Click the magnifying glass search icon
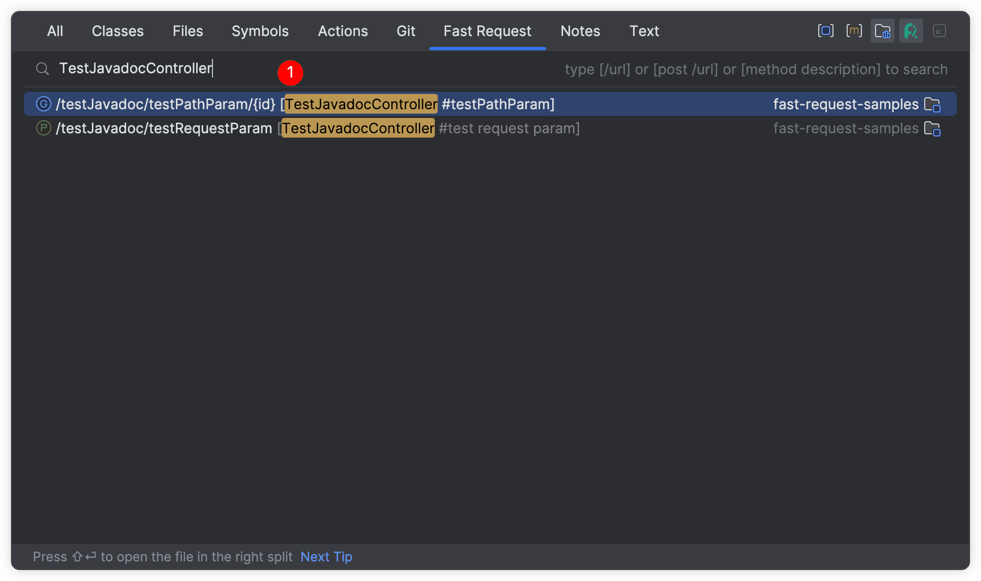This screenshot has width=981, height=581. click(x=43, y=69)
